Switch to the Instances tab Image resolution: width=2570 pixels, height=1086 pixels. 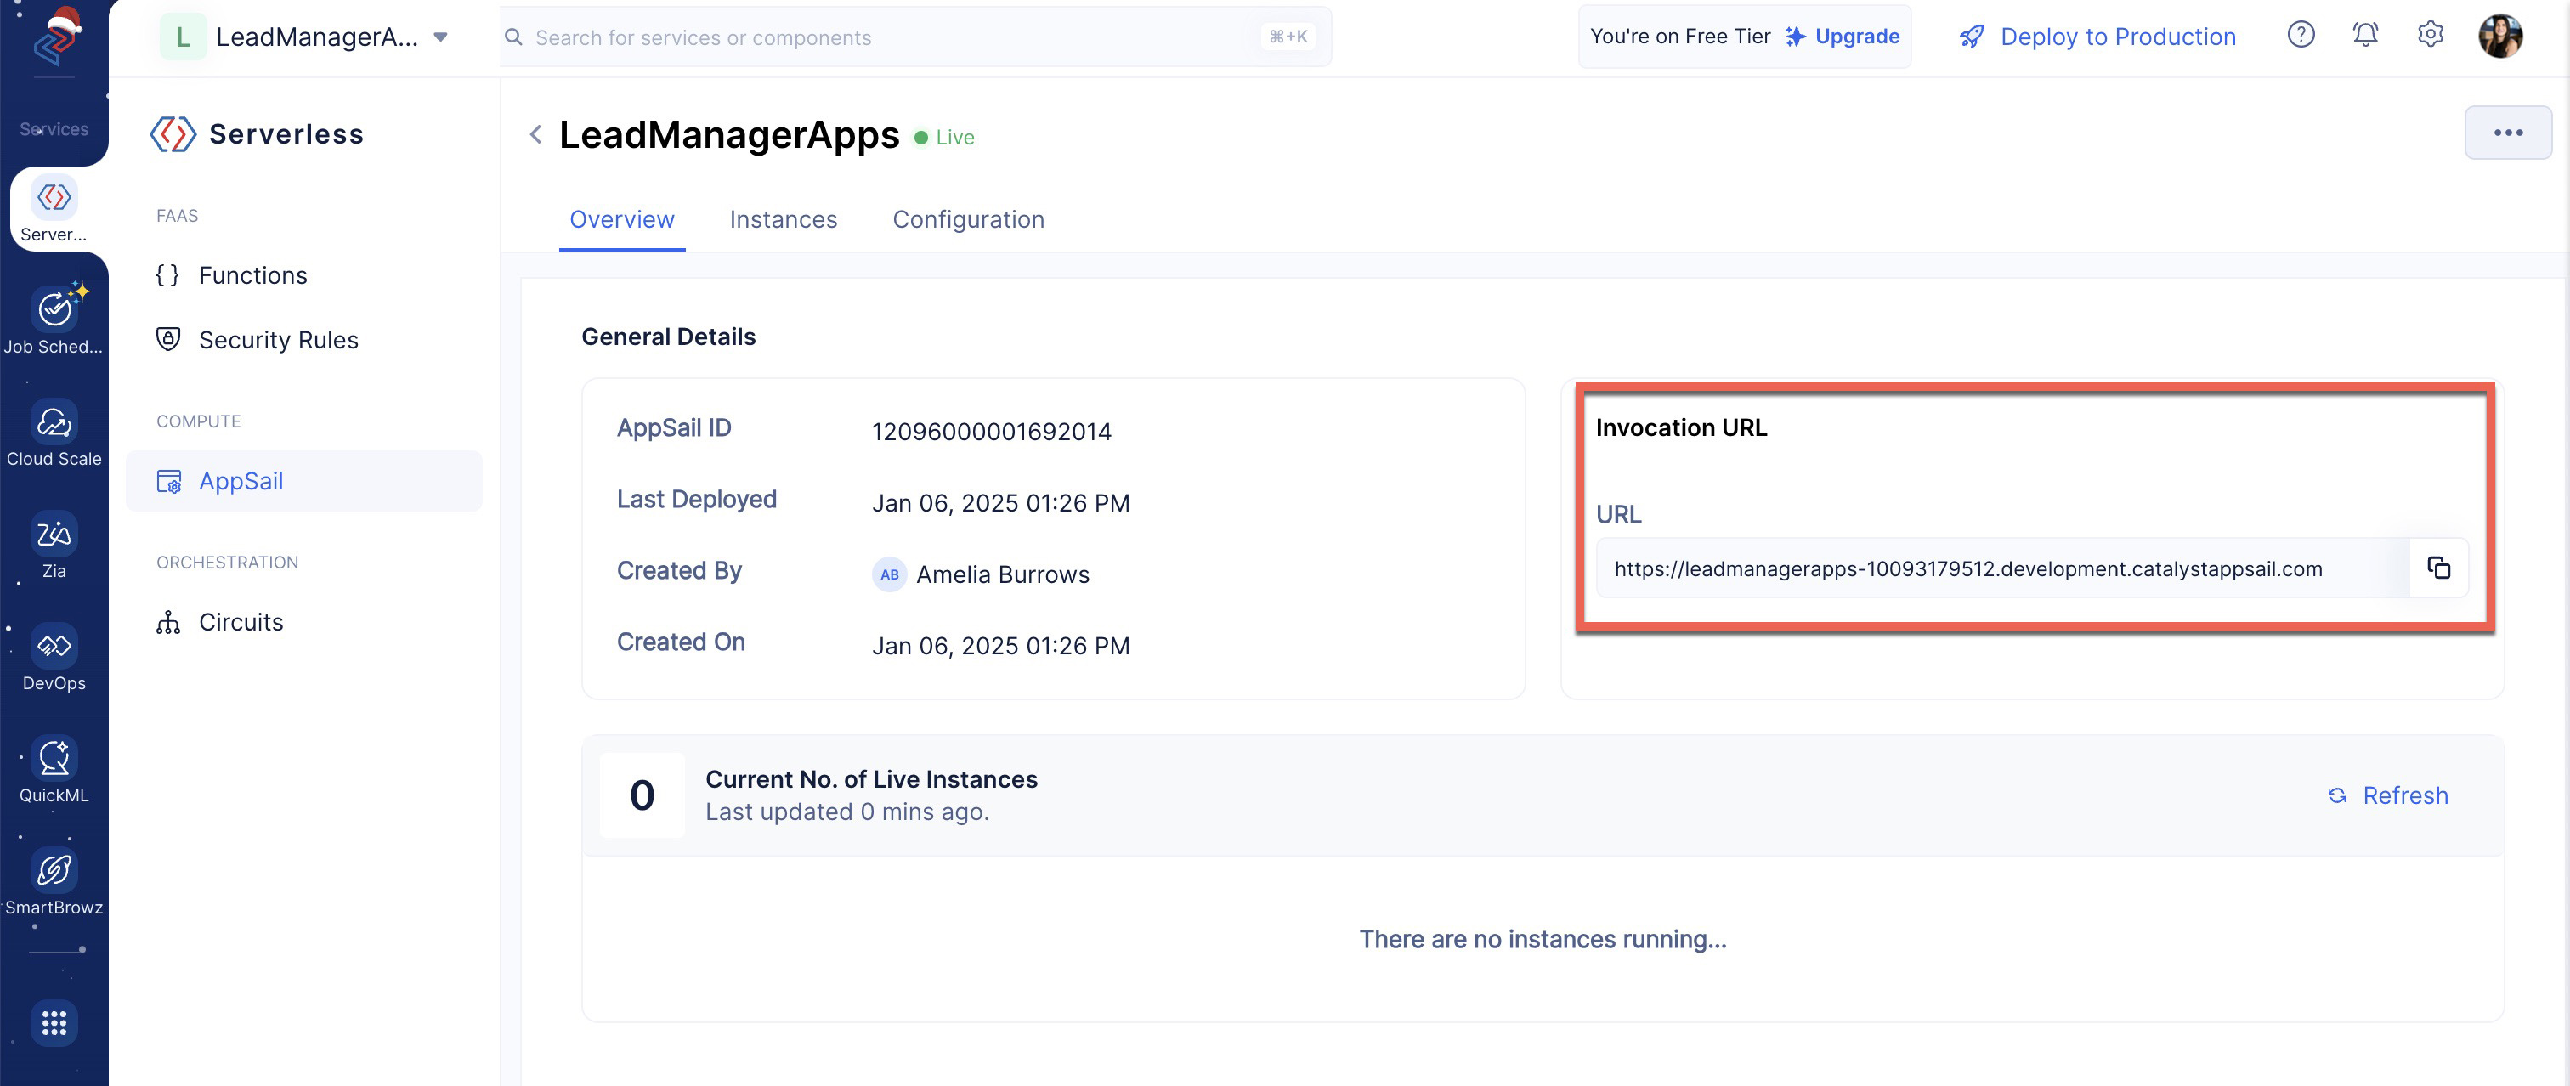click(x=785, y=218)
